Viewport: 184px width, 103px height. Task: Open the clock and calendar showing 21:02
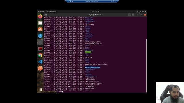tap(95, 11)
